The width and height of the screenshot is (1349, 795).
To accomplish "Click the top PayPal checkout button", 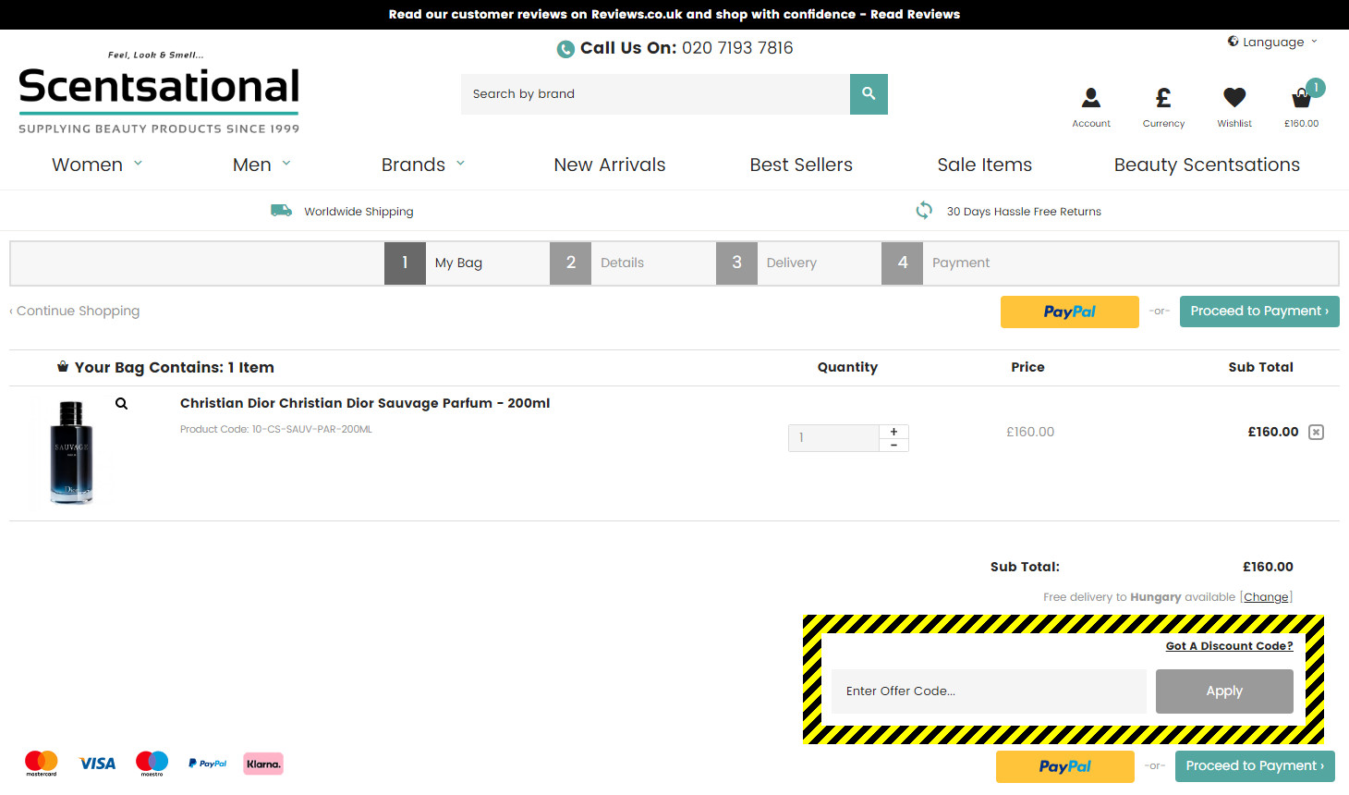I will 1070,312.
